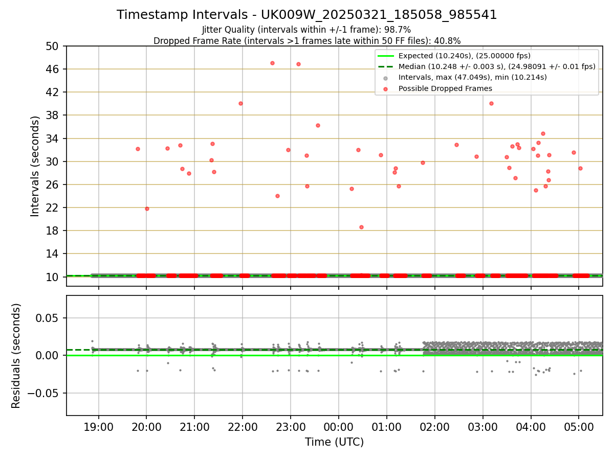Click the solid green line sample in legend
This screenshot has width=614, height=460.
[386, 56]
